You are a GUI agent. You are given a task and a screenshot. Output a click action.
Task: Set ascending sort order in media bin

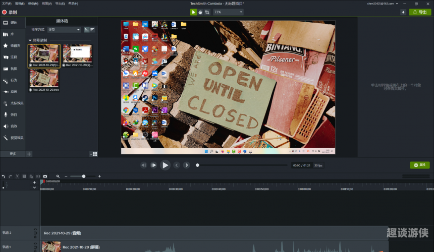tap(87, 30)
